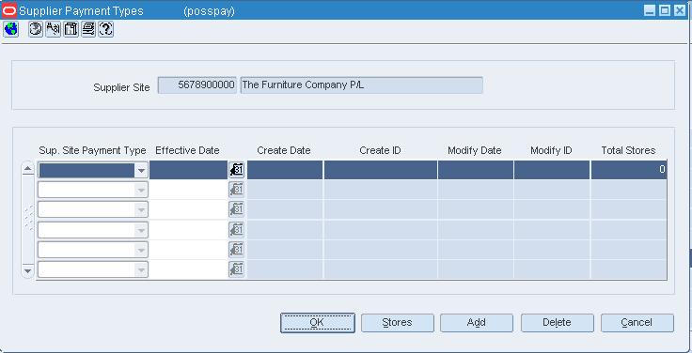
Task: Open the calendar icon in the fifth row
Action: tap(237, 250)
